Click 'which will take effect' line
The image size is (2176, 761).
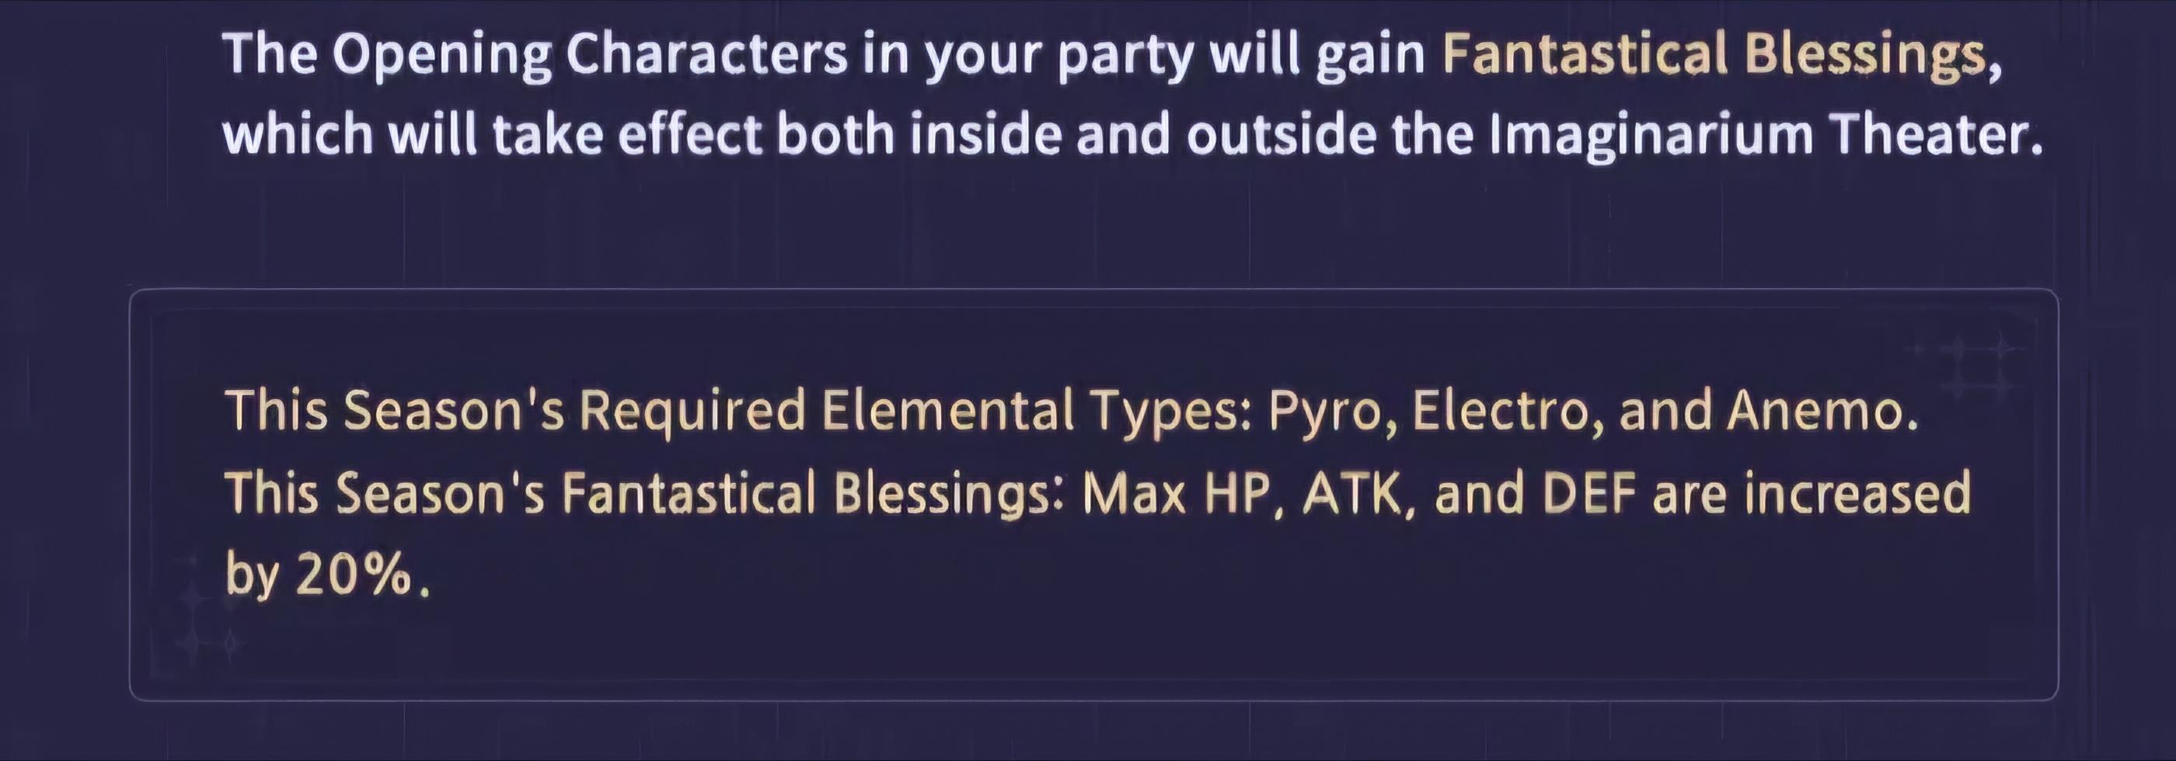point(493,135)
